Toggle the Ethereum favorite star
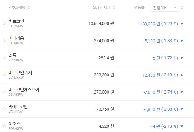 coord(4,41)
